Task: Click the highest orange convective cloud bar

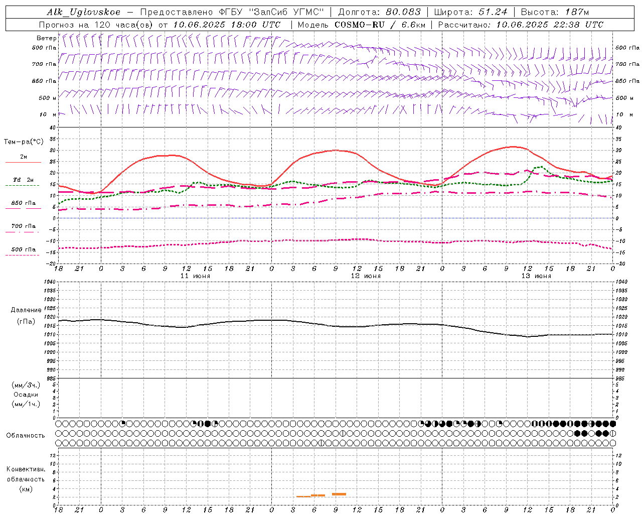Action: 339,494
